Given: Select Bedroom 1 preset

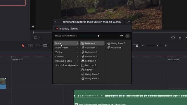Looking at the screenshot, I should pyautogui.click(x=92, y=61).
